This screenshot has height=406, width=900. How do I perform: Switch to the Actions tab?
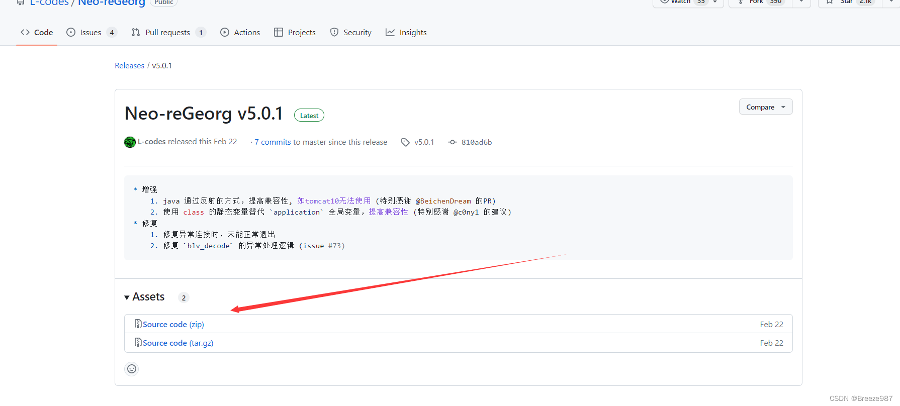[240, 32]
